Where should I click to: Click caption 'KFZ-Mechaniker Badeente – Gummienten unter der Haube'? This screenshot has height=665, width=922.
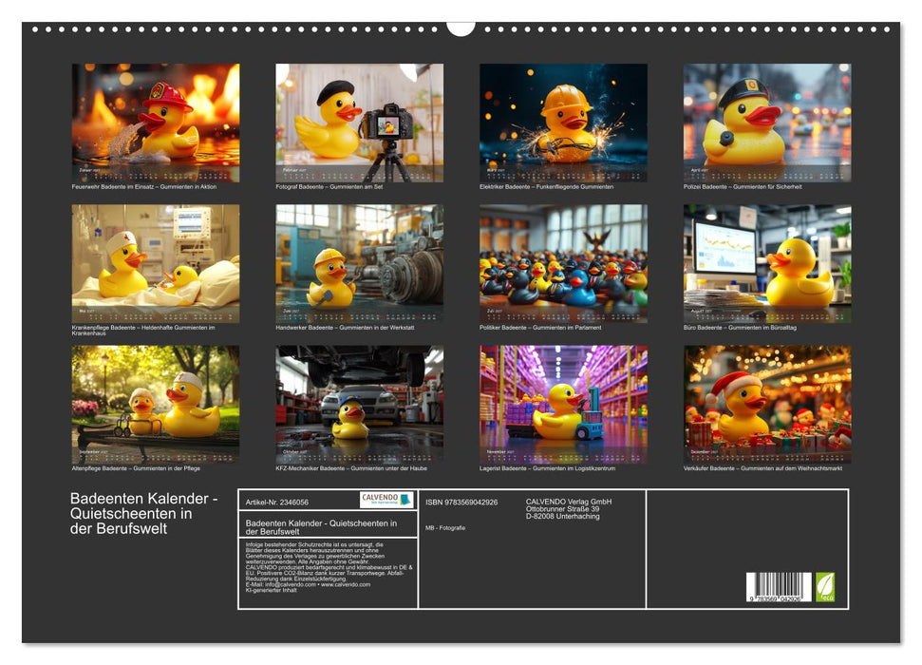click(351, 468)
